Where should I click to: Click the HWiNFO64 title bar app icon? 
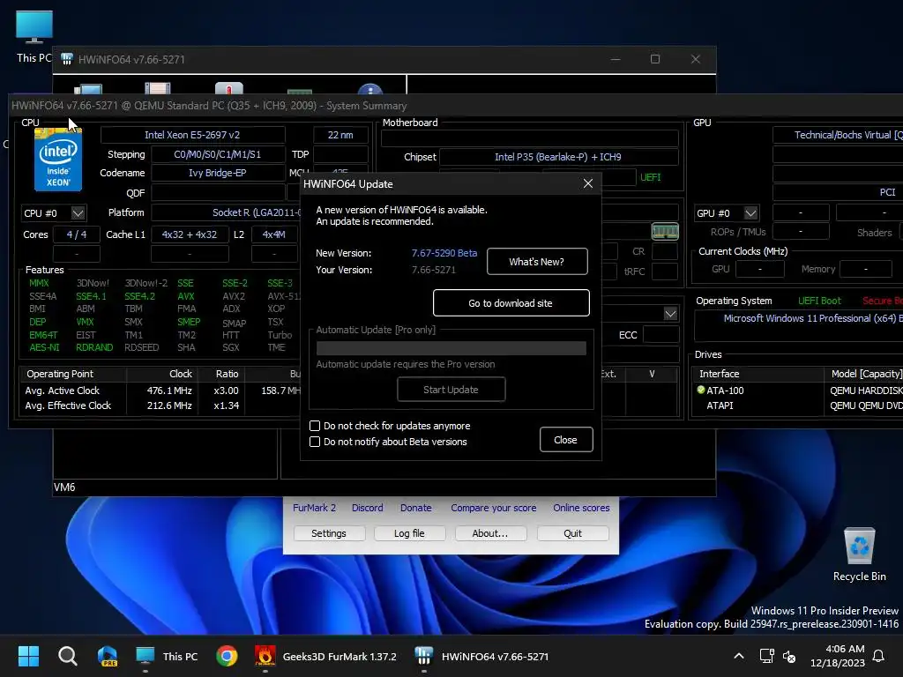[67, 59]
